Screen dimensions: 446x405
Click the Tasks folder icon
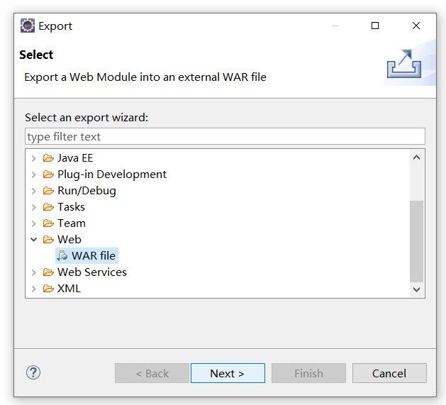[x=48, y=207]
